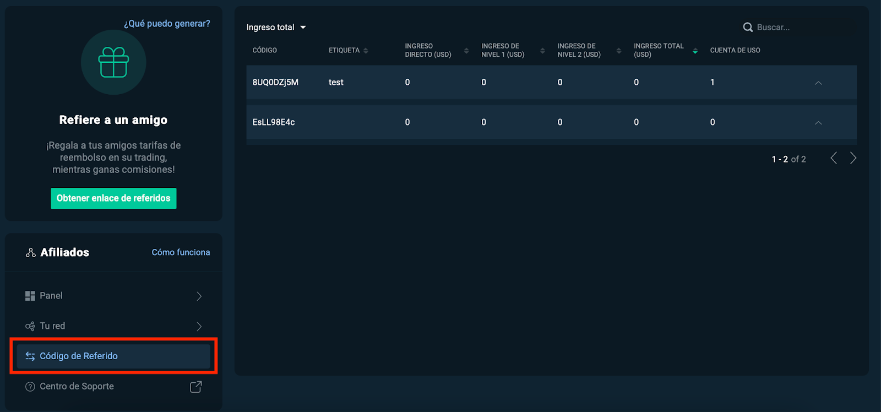Open Centro de Soporte menu item
The width and height of the screenshot is (881, 412).
(113, 387)
